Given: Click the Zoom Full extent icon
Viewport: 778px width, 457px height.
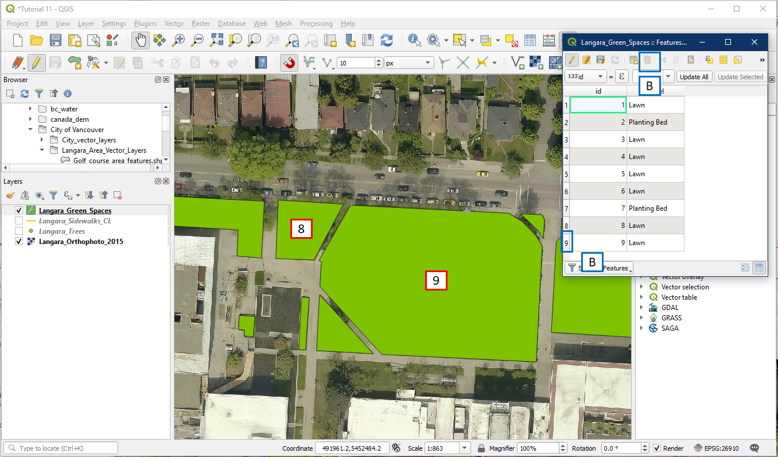Looking at the screenshot, I should [216, 40].
